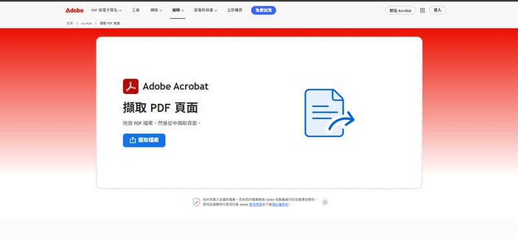The height and width of the screenshot is (239, 518).
Task: Click the 登入 sign-in button
Action: pos(438,10)
